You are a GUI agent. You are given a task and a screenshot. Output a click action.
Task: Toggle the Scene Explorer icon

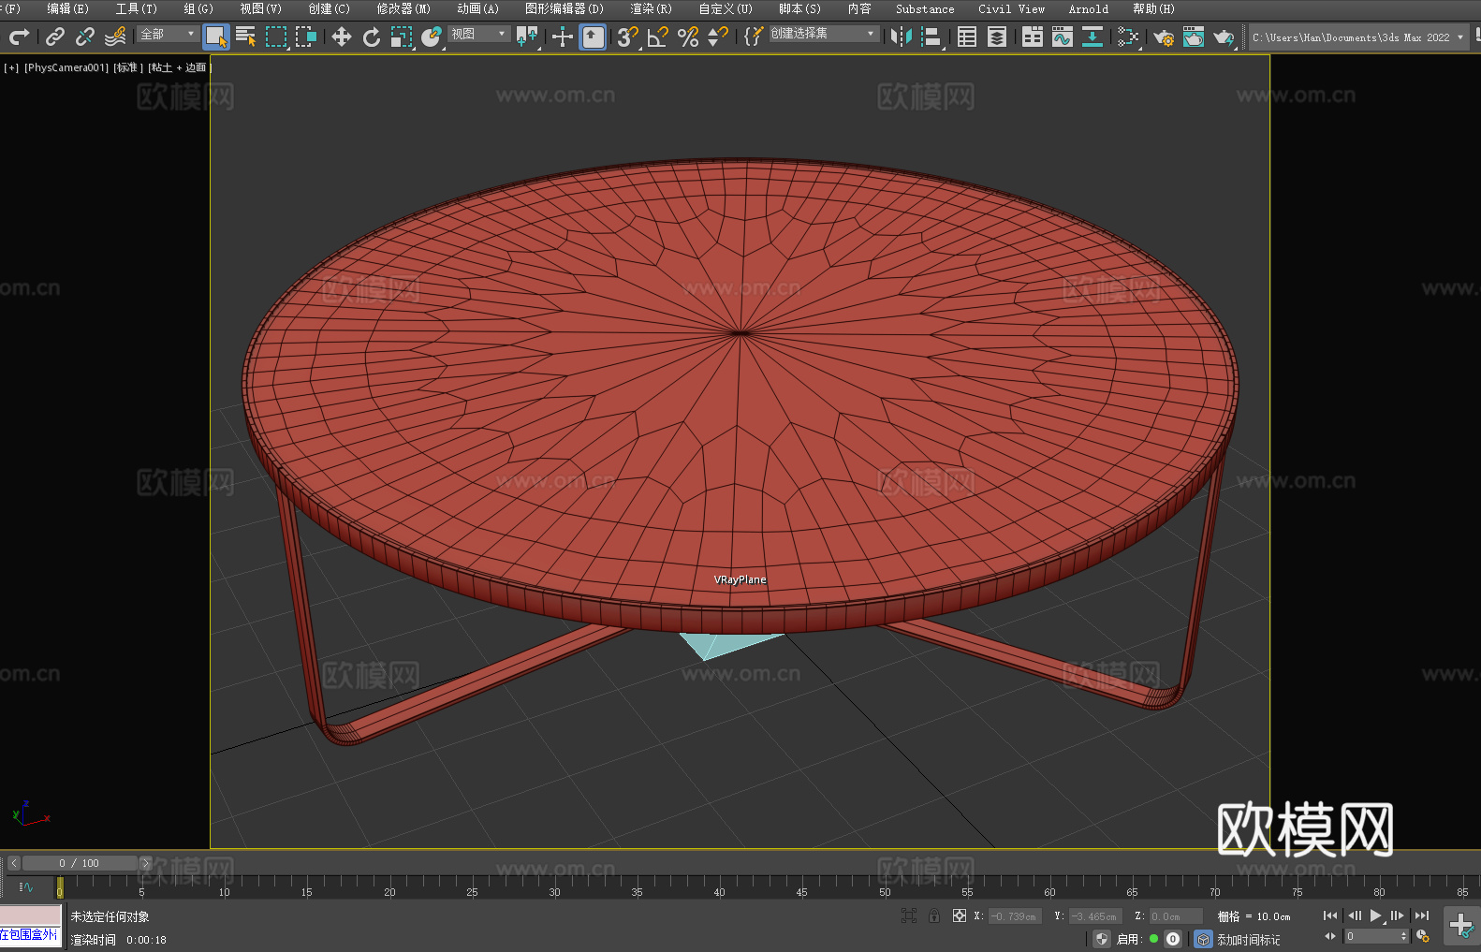(x=967, y=37)
